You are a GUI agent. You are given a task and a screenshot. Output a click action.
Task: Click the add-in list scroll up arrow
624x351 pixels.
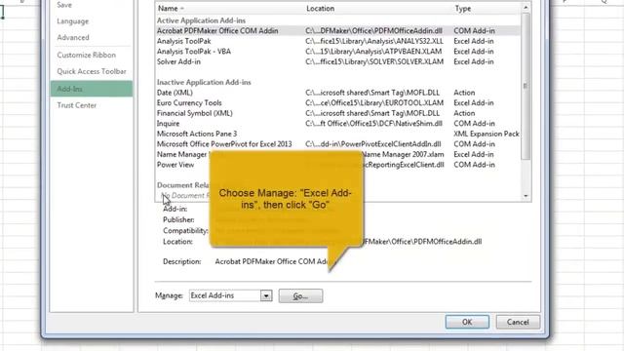526,8
